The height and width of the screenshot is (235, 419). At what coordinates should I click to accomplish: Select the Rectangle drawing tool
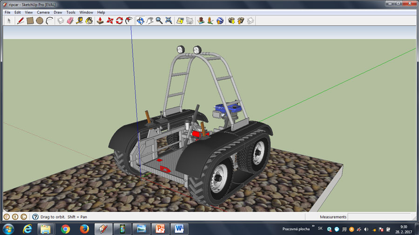(x=30, y=20)
